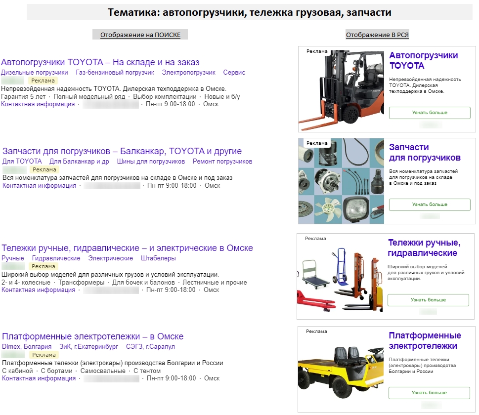Click the Реклама tag on the forklift banner
Viewport: 479px width, 415px height.
[317, 51]
